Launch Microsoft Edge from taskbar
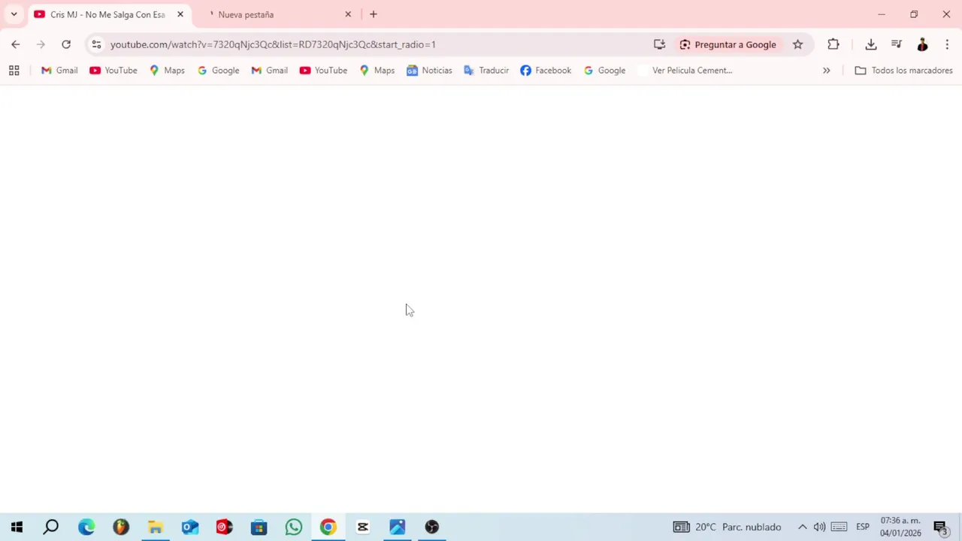The image size is (962, 541). pos(86,527)
